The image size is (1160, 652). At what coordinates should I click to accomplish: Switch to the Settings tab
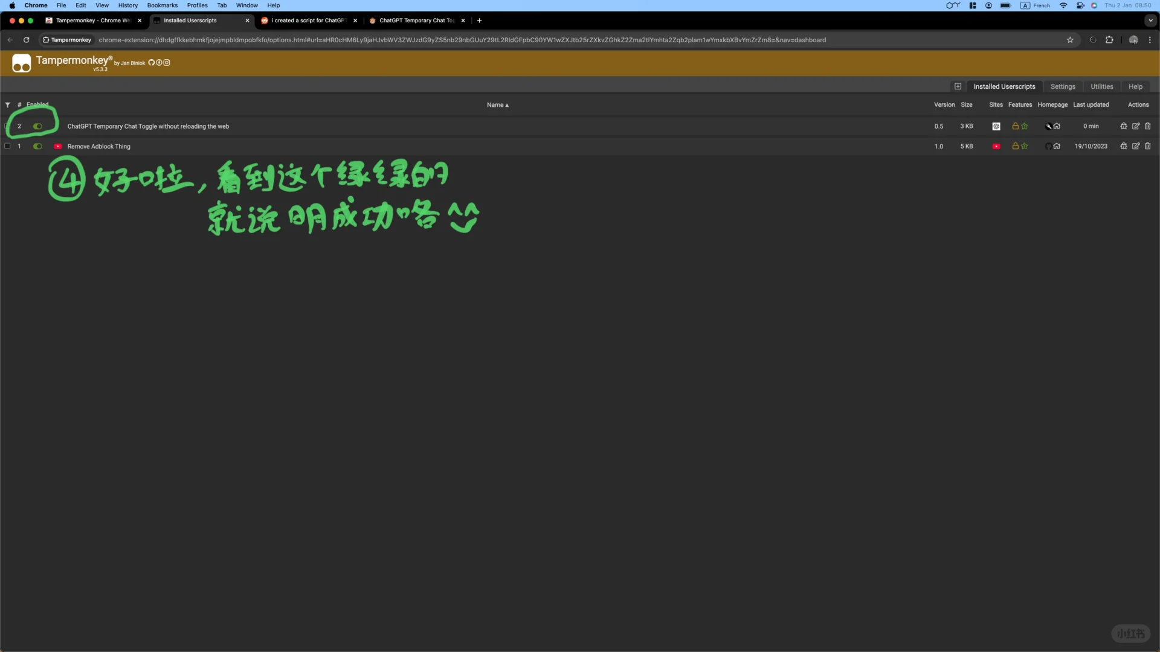pos(1063,86)
